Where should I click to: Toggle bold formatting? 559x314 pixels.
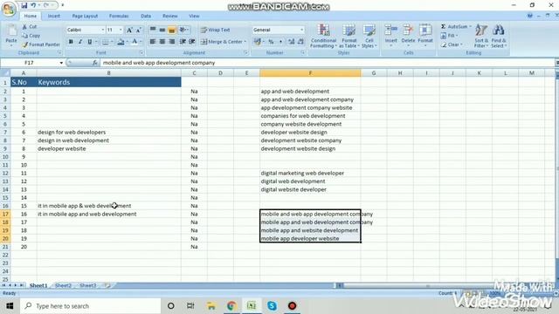(71, 42)
